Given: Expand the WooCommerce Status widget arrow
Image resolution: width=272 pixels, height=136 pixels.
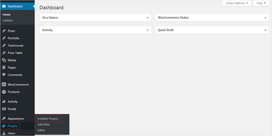Looking at the screenshot, I should pyautogui.click(x=265, y=18).
